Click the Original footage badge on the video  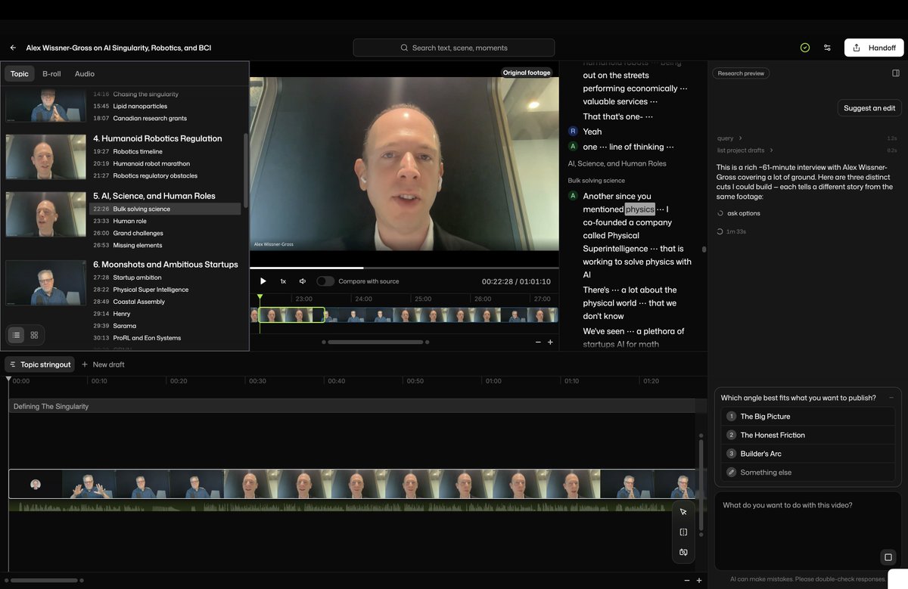point(527,73)
